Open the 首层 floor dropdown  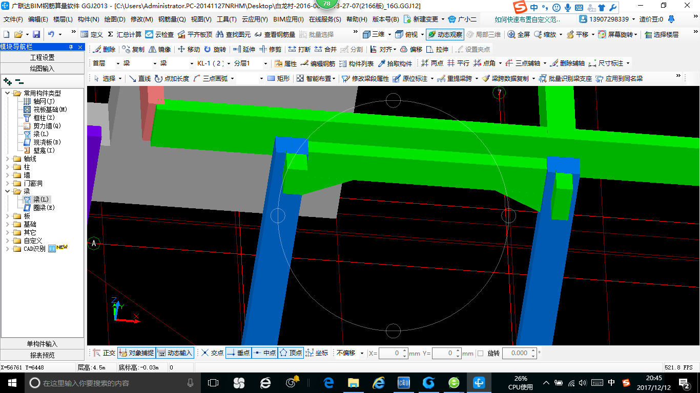[x=118, y=64]
